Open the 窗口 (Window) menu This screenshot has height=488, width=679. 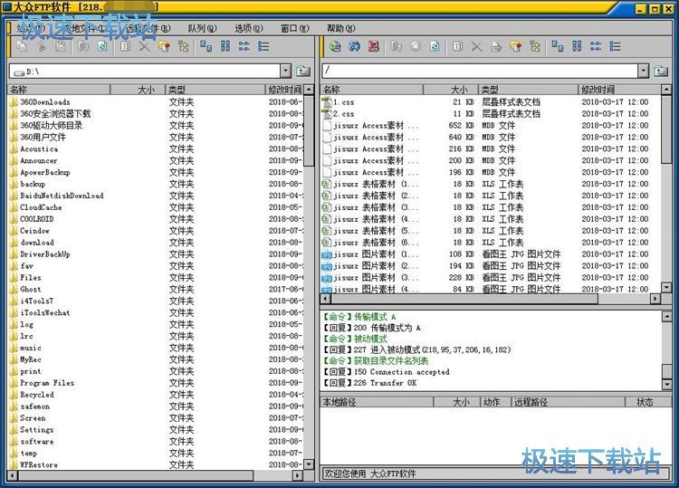[x=292, y=28]
